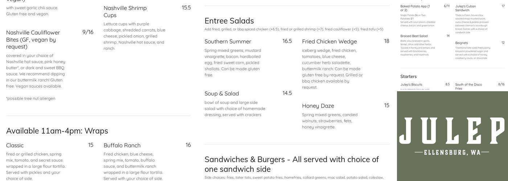Screen dimensions: 508x181
Task: Click the Braised Beet Salad entry
Action: 414,36
